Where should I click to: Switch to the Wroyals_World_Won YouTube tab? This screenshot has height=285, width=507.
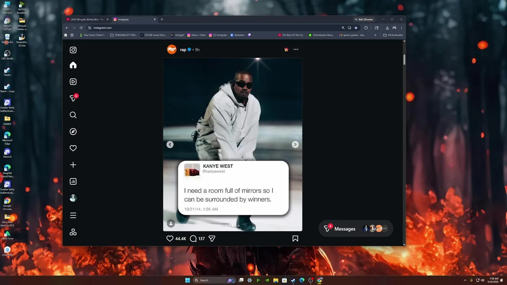pos(87,19)
